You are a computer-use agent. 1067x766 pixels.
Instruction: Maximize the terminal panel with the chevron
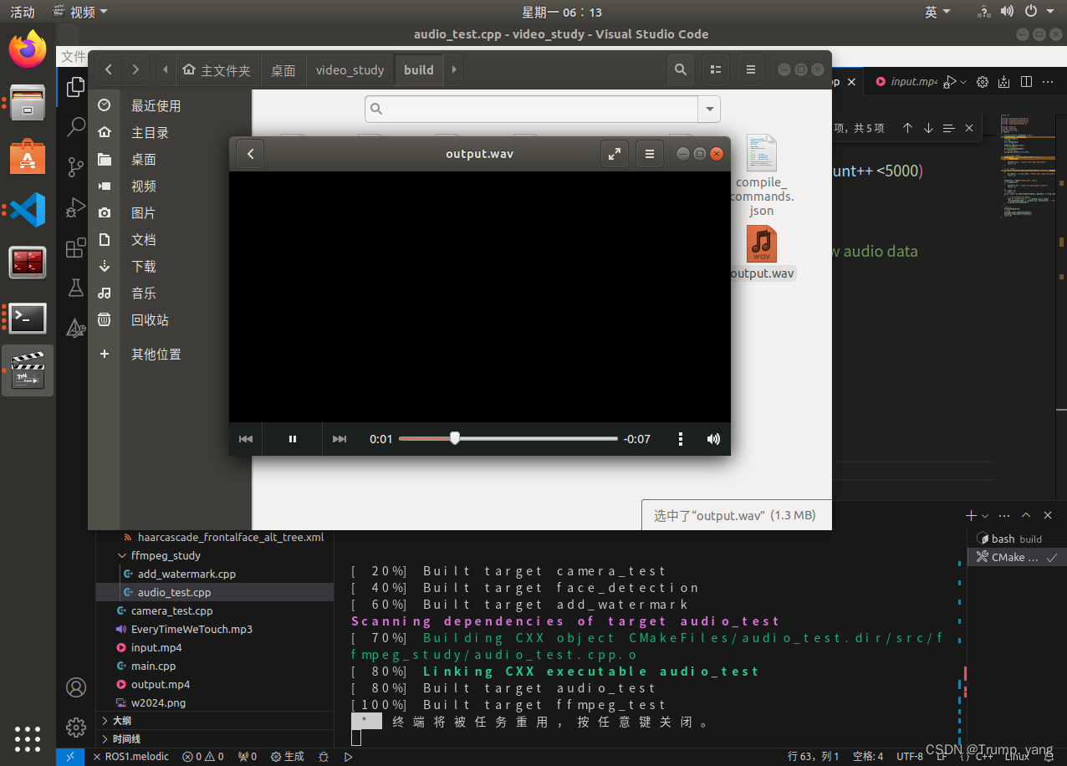point(1026,516)
